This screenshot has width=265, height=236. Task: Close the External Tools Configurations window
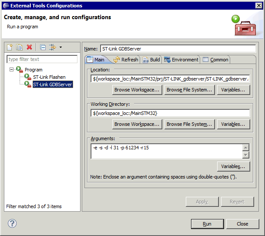pyautogui.click(x=259, y=6)
